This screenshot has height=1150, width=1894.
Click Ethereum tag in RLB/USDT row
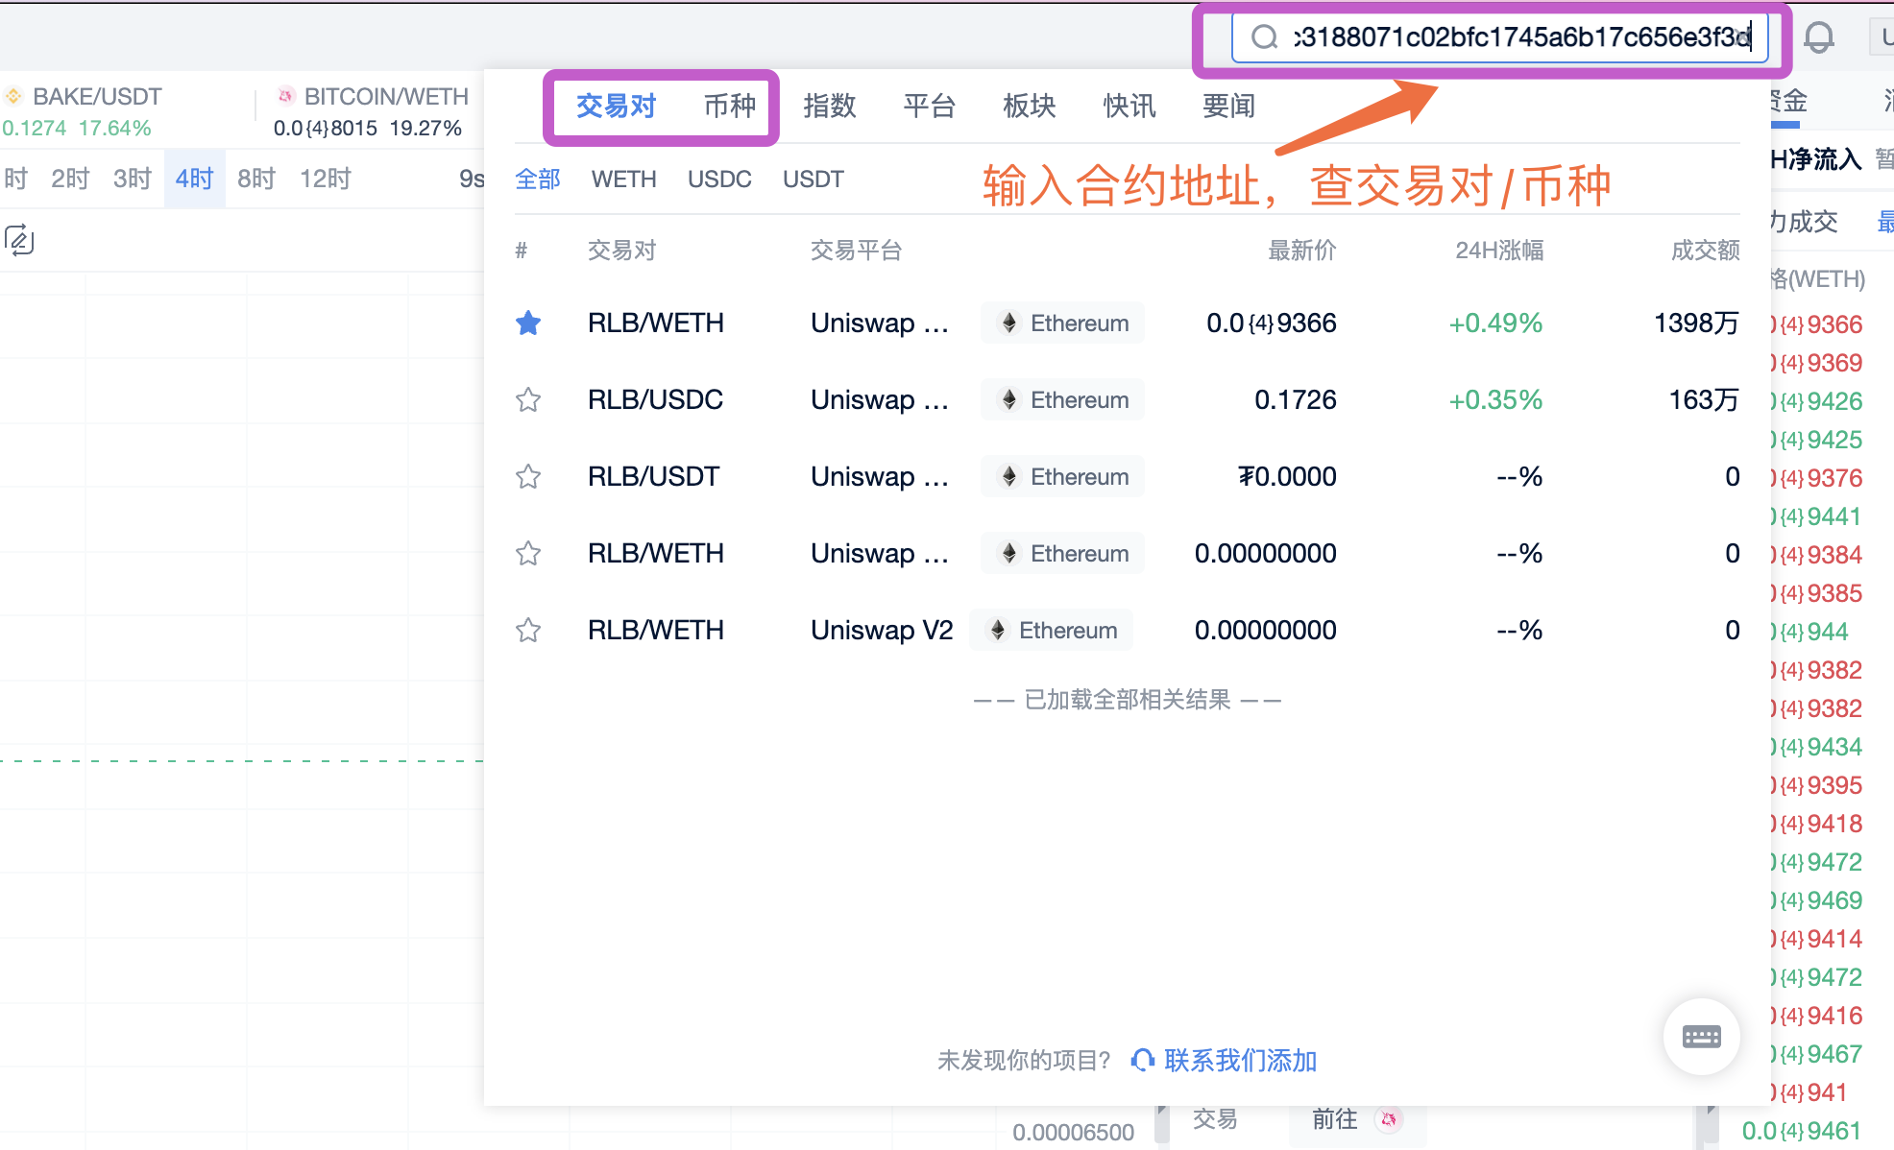coord(1063,476)
